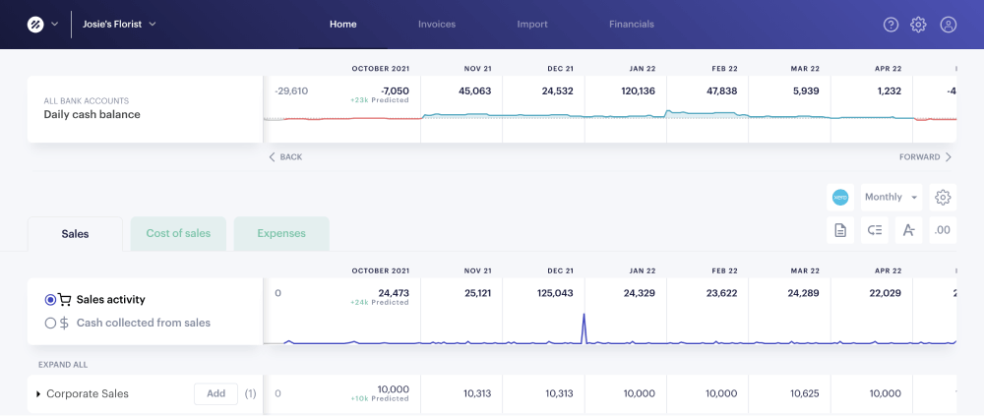Click the 45,063 NOV 21 cash balance

pos(474,91)
